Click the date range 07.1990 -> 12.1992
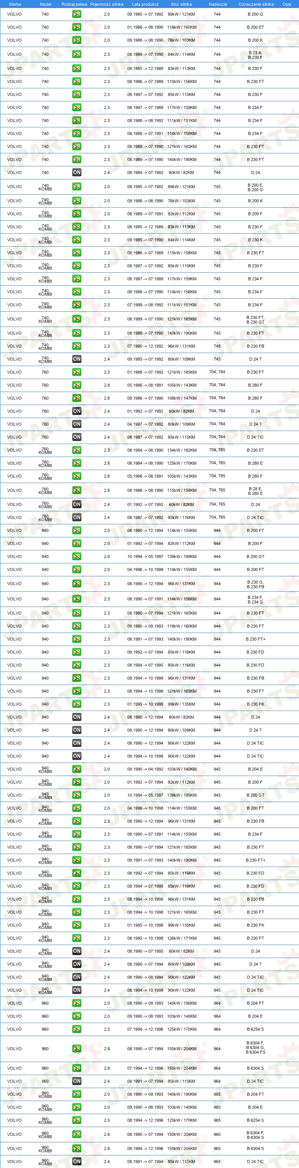 [x=145, y=346]
